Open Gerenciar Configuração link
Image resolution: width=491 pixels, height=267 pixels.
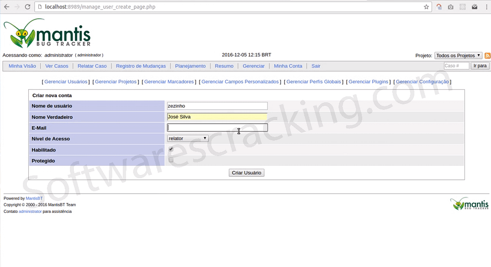422,81
